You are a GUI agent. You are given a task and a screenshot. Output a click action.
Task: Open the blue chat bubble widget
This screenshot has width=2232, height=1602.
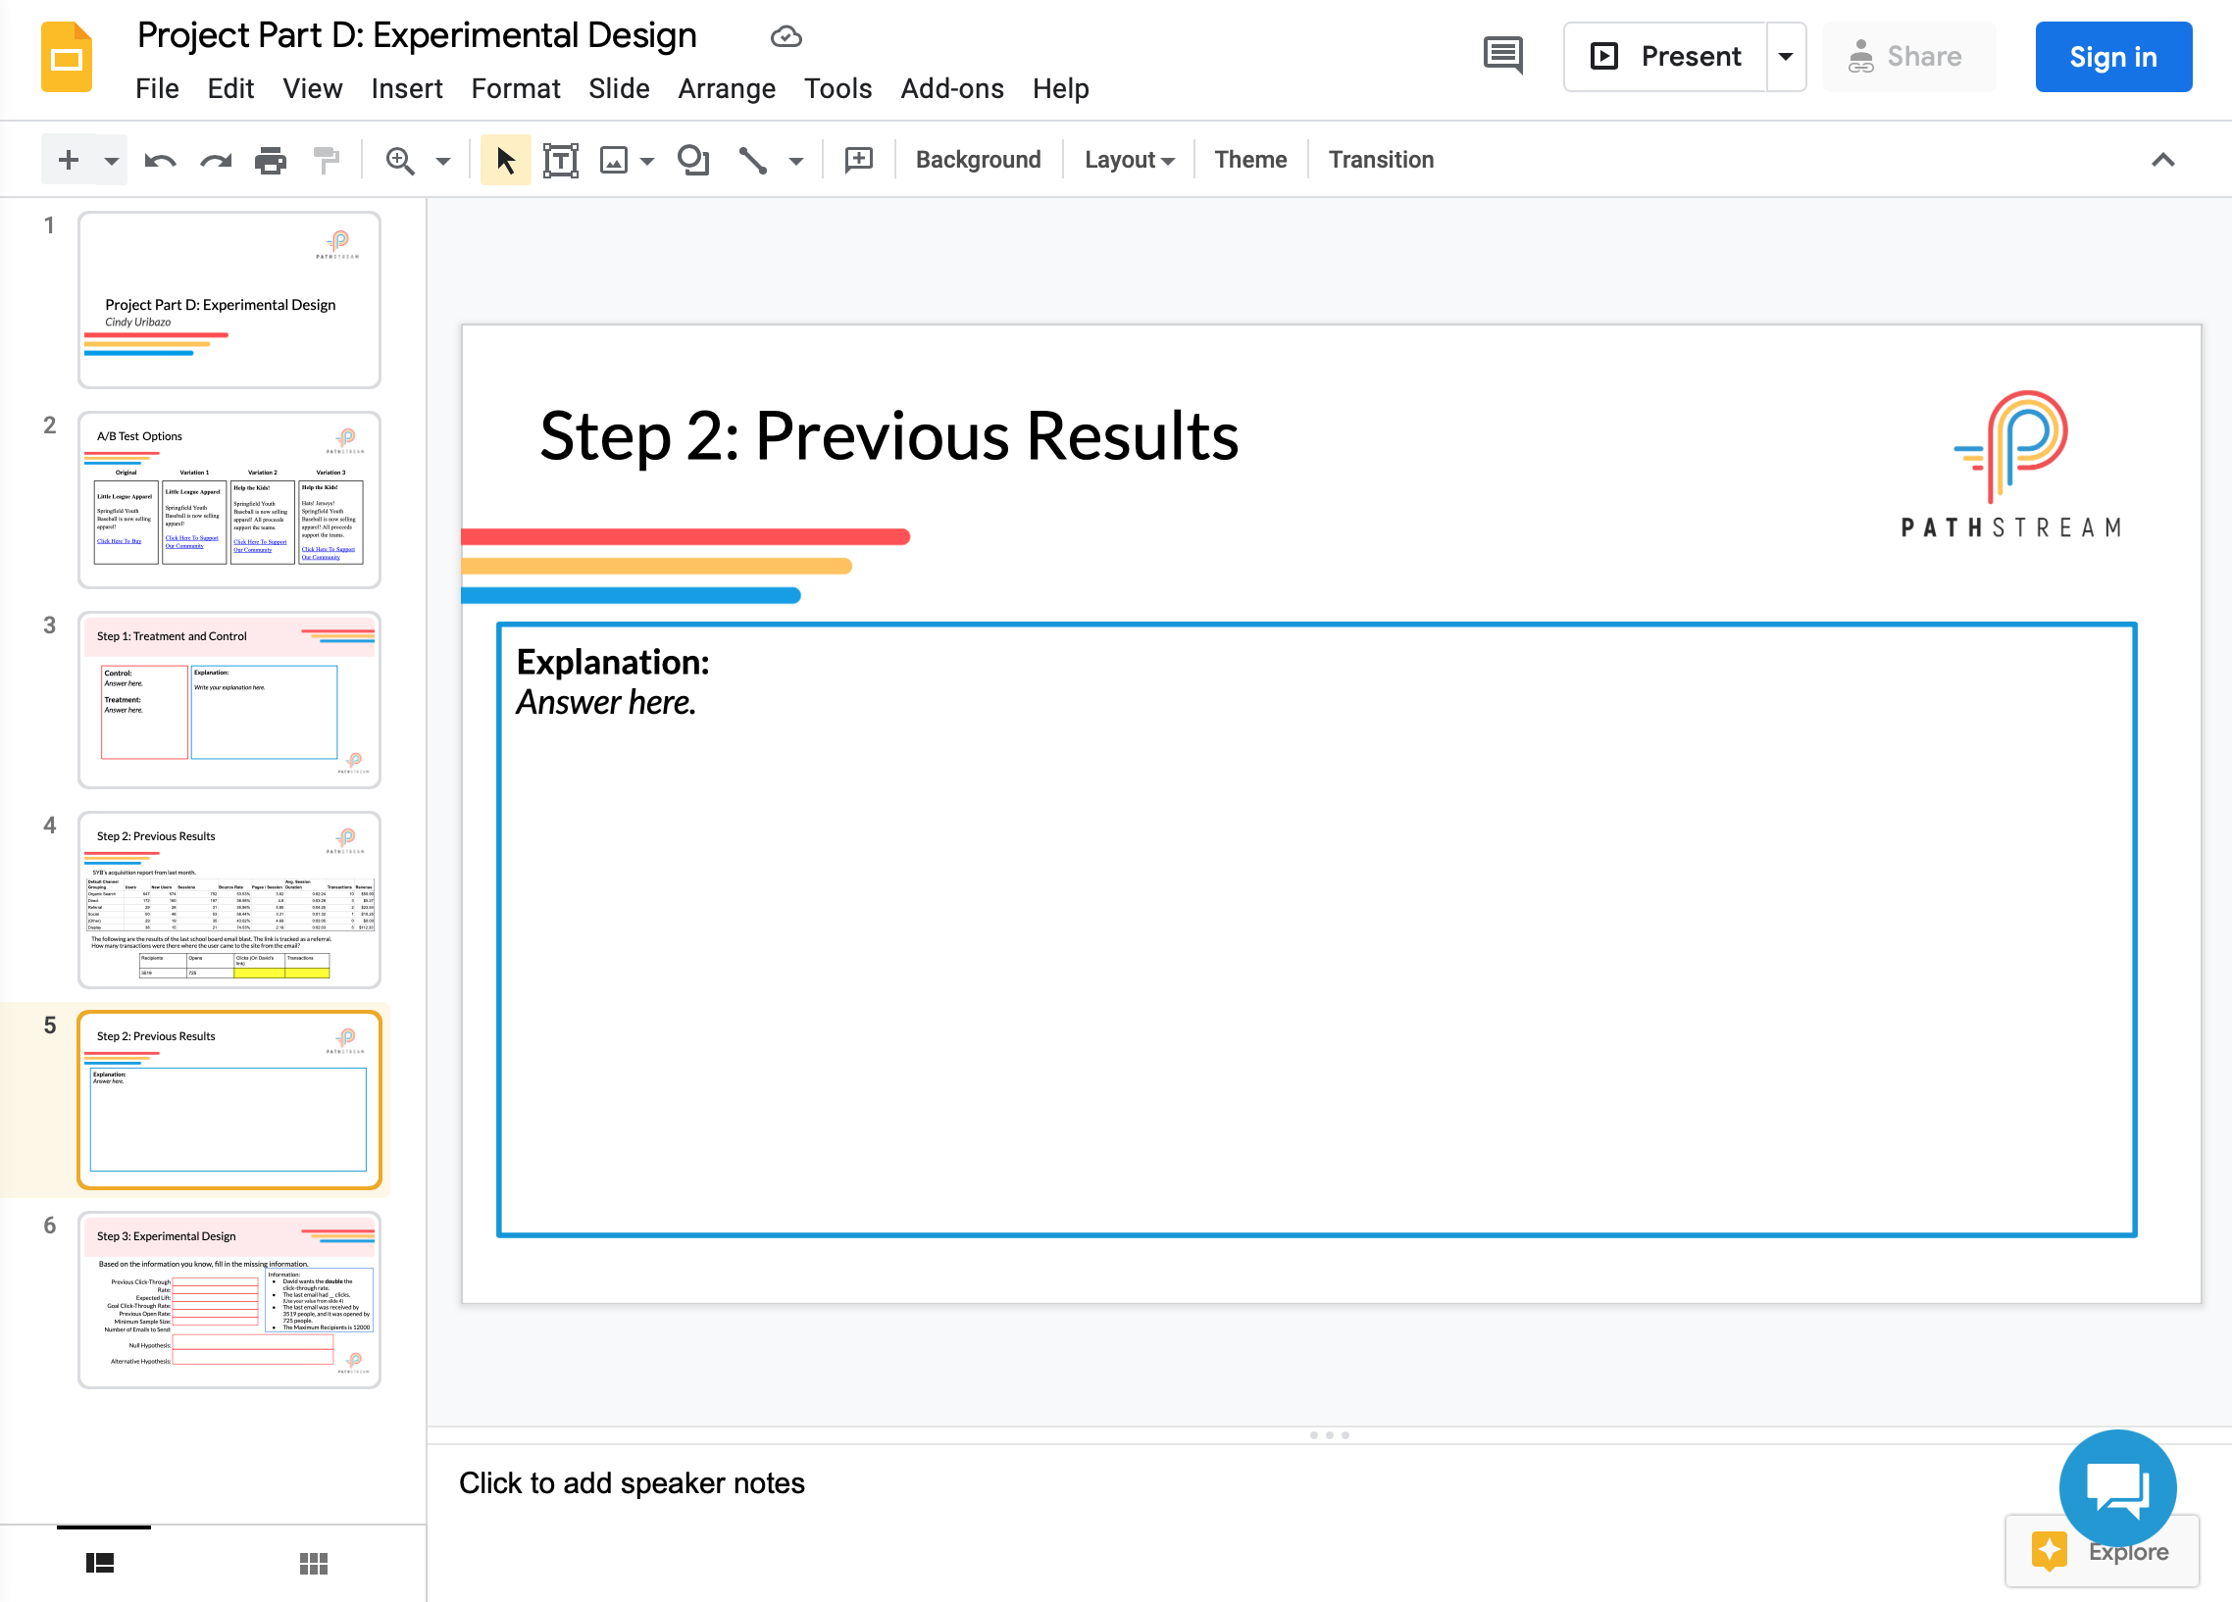pyautogui.click(x=2118, y=1488)
